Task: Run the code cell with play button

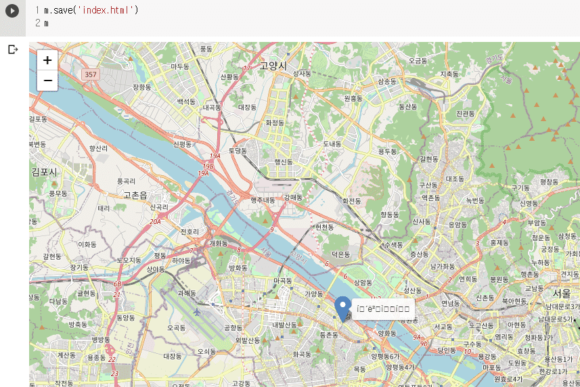Action: (x=12, y=11)
